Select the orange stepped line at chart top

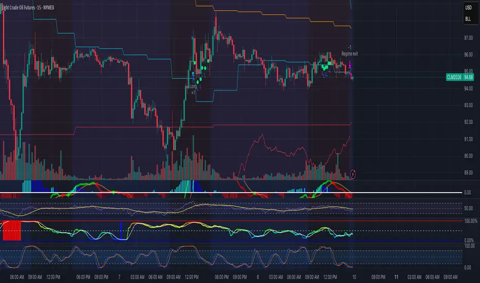point(273,14)
